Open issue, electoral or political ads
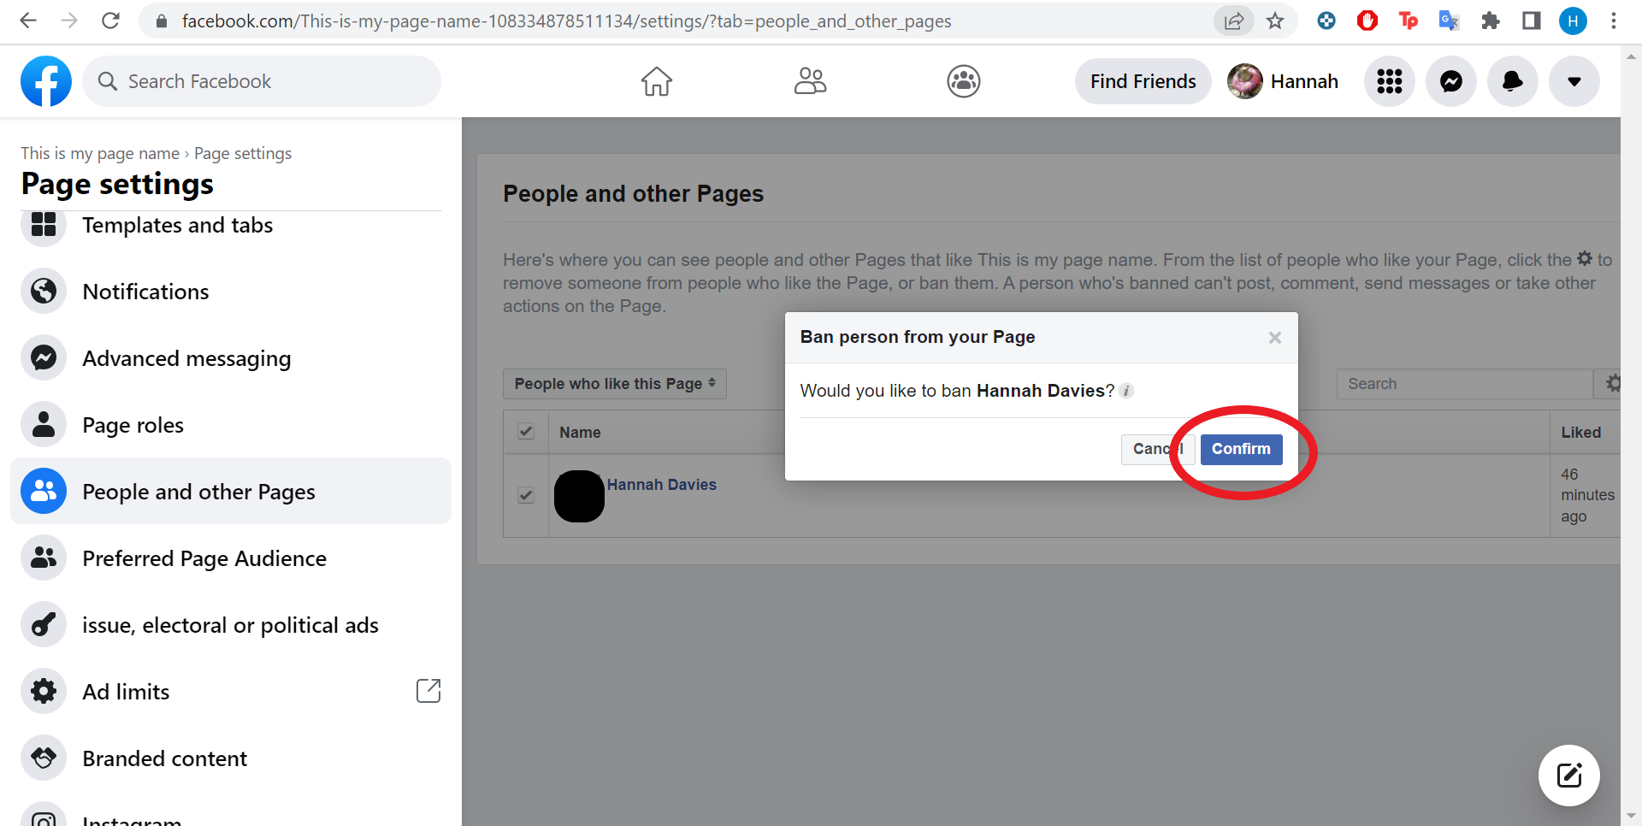The height and width of the screenshot is (826, 1642). [231, 625]
